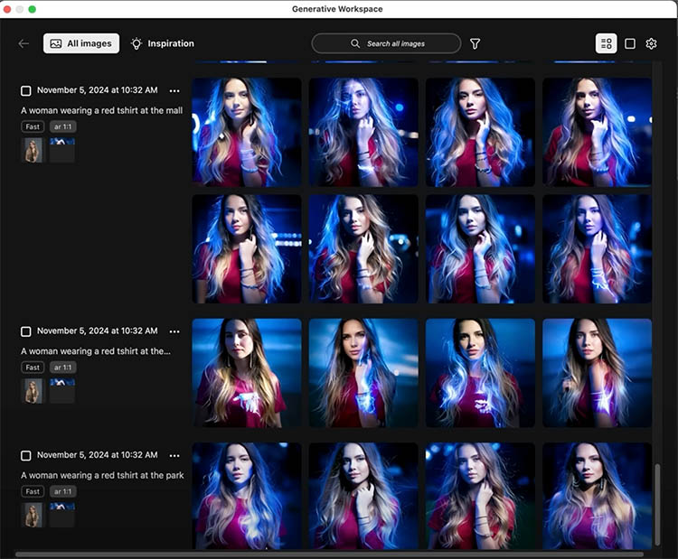Click the Fast tag under the mall prompt
Image resolution: width=678 pixels, height=559 pixels.
(x=33, y=127)
